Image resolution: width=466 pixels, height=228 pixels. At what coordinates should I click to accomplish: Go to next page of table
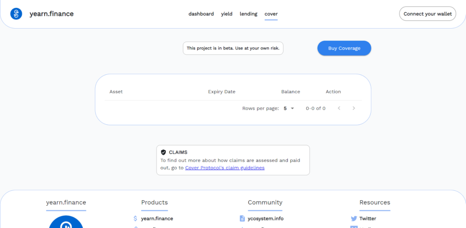354,108
